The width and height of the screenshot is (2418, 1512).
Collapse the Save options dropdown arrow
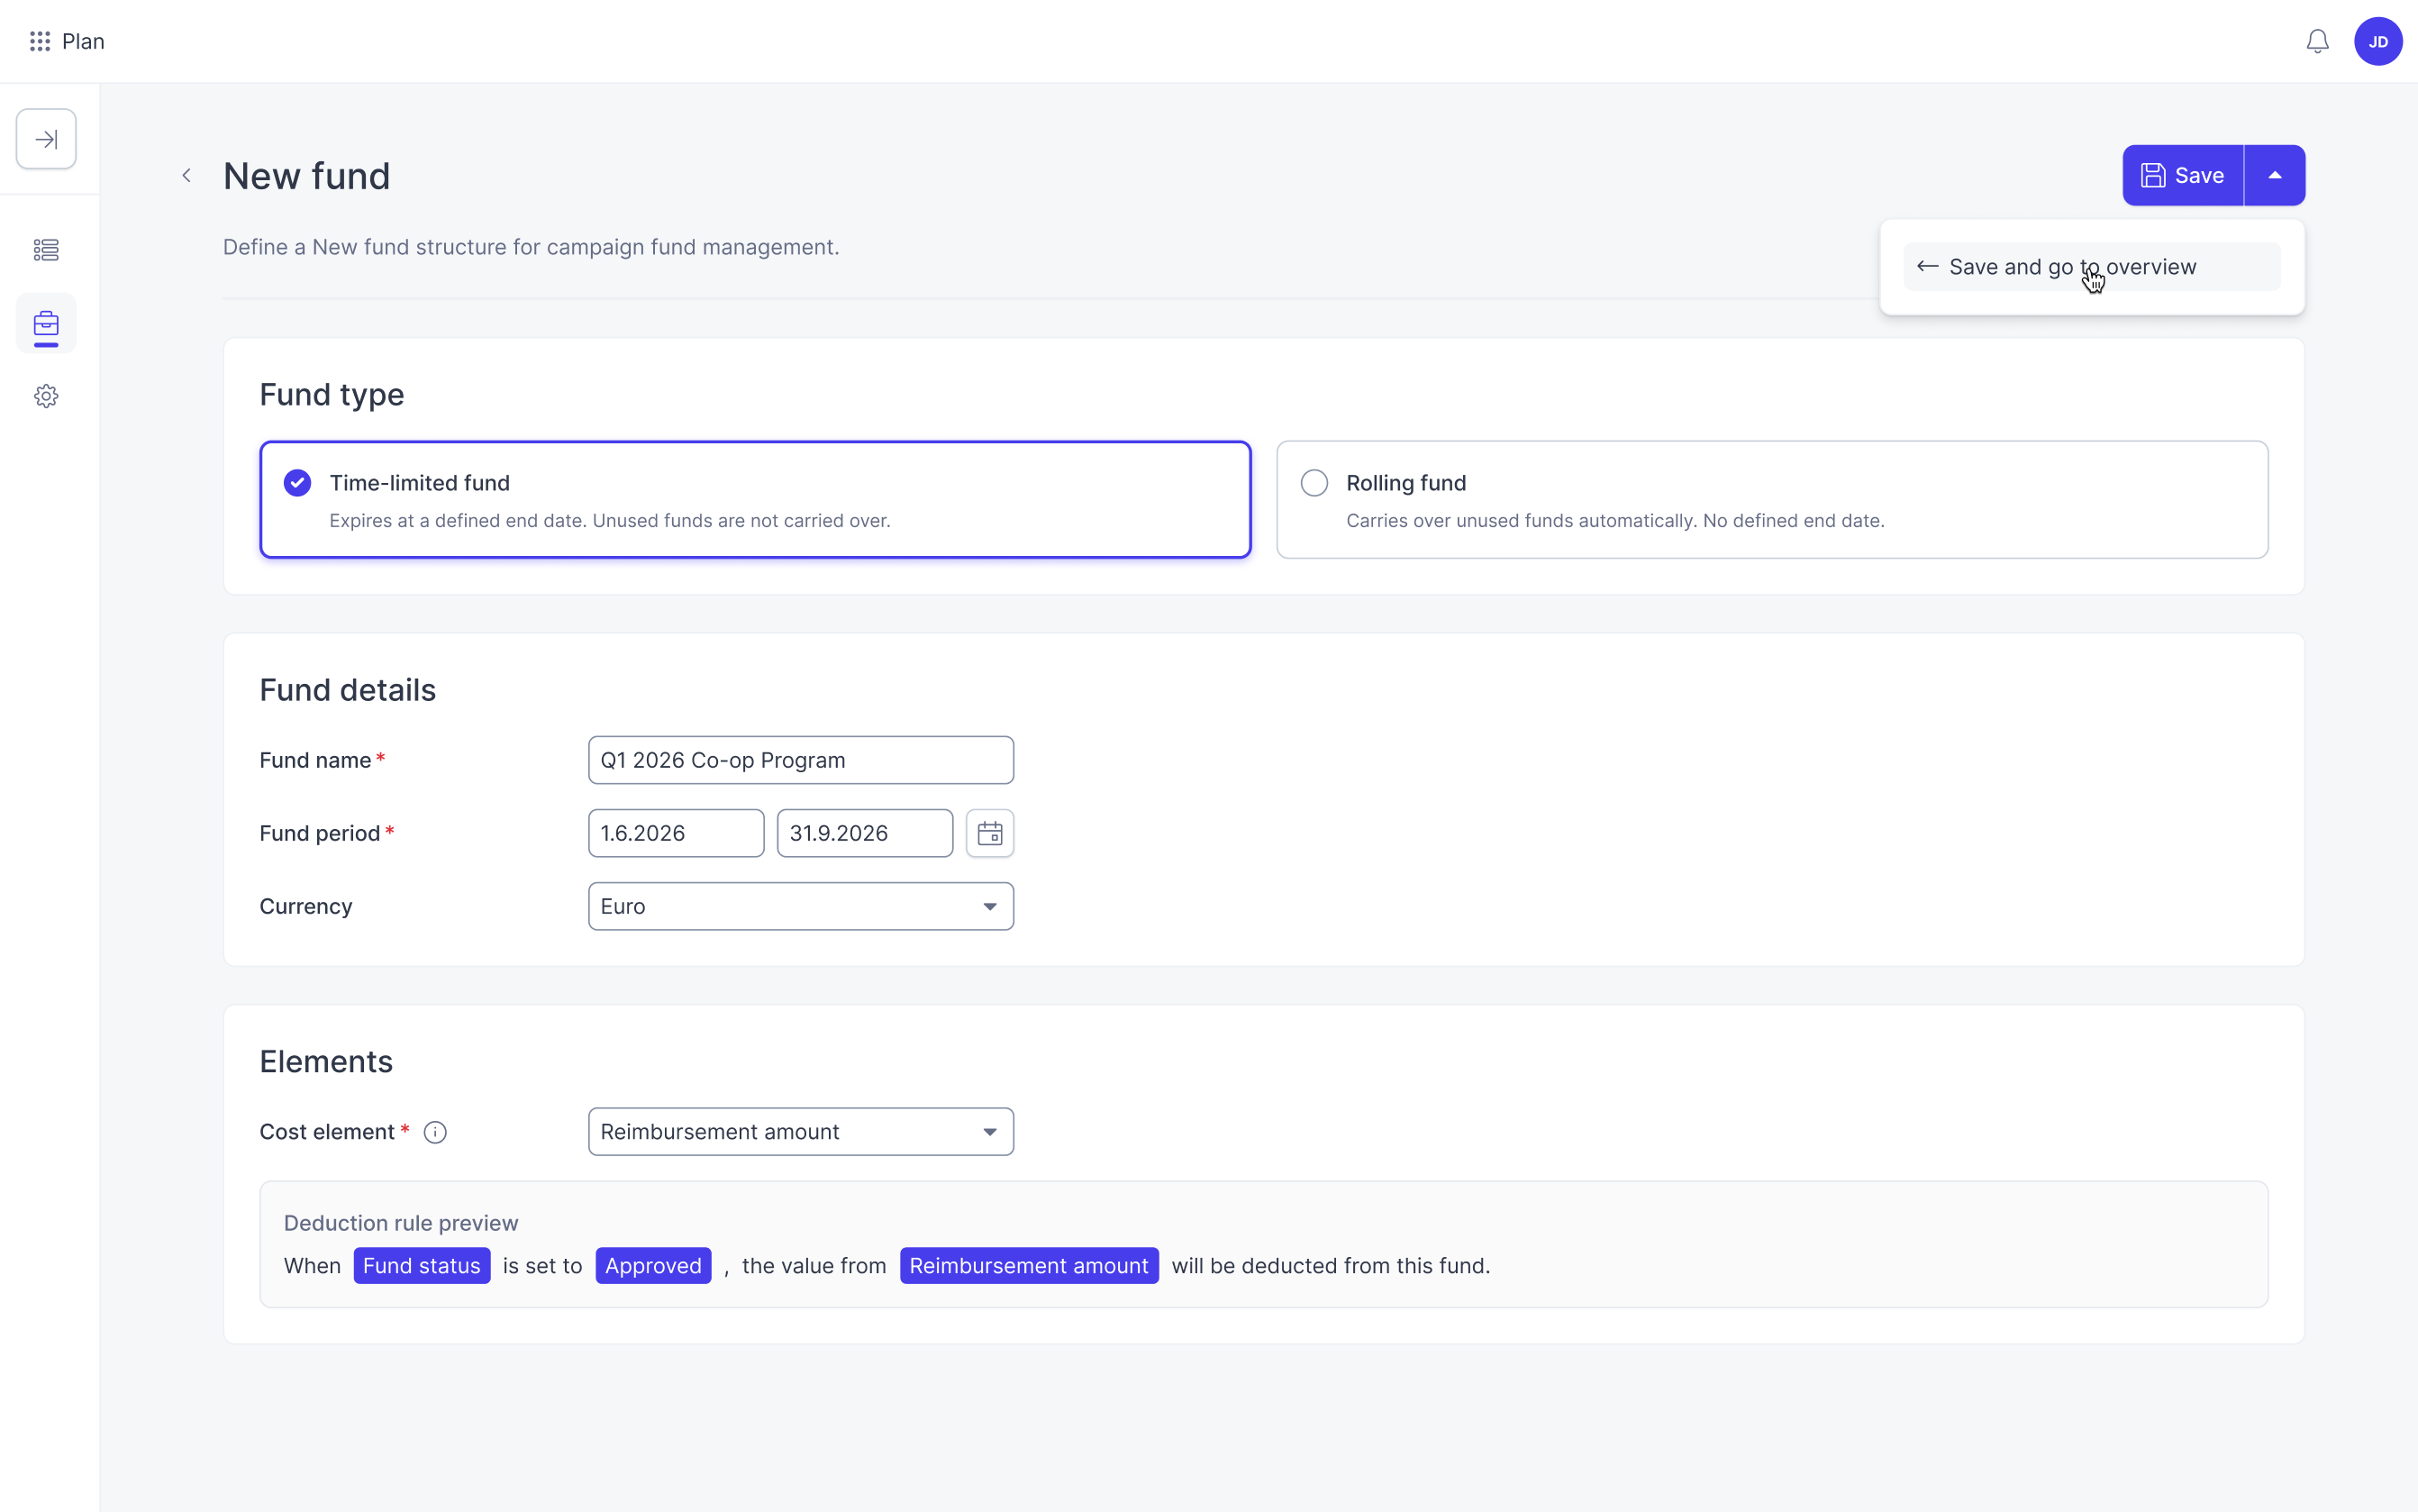click(2275, 175)
